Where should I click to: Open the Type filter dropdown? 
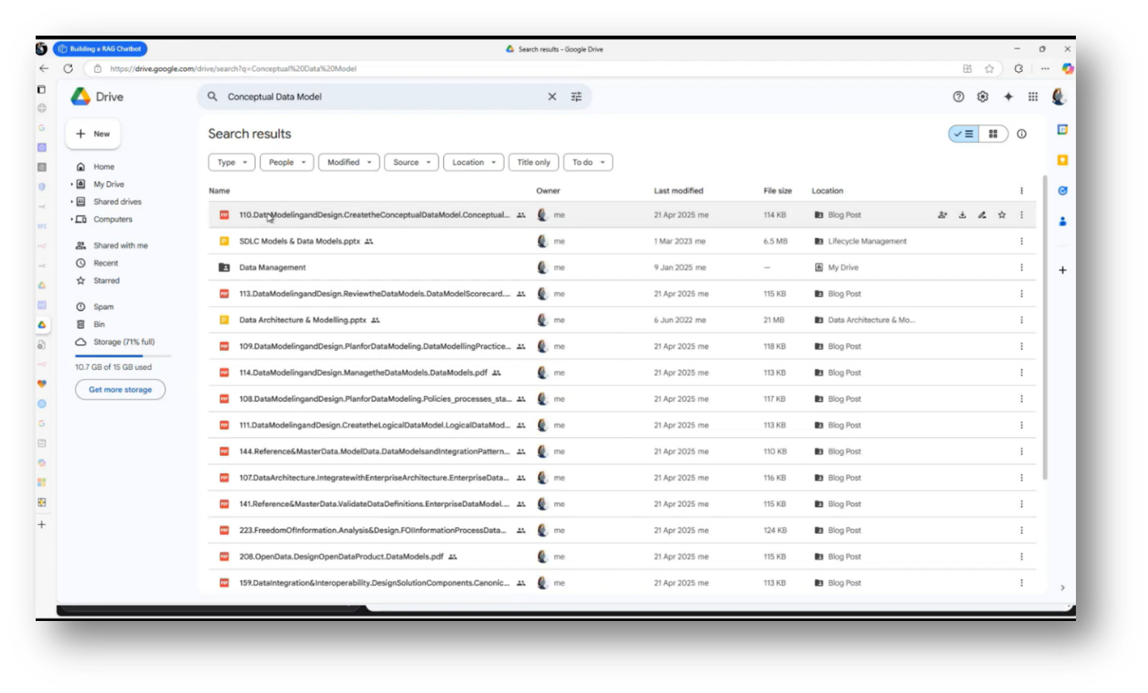click(x=231, y=162)
